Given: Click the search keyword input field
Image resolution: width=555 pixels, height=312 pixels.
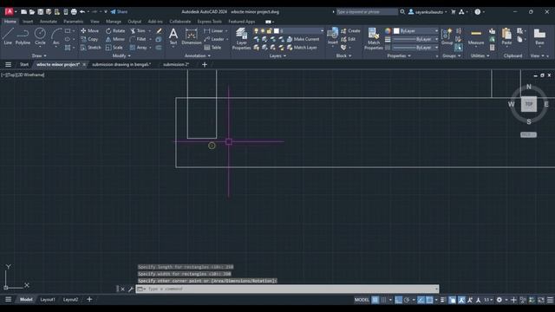Looking at the screenshot, I should (367, 11).
